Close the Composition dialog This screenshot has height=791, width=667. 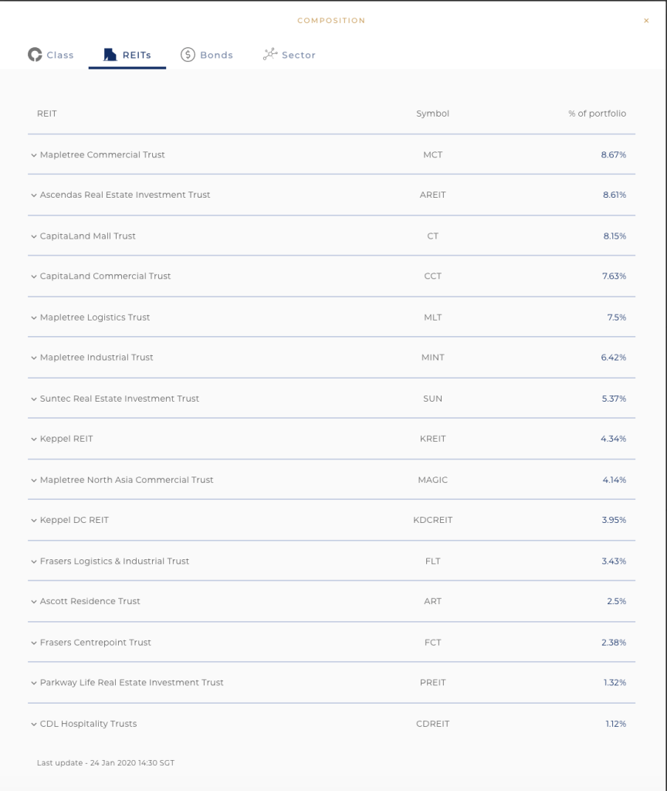tap(646, 21)
